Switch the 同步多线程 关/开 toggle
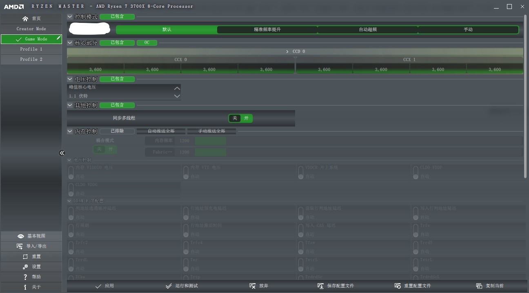The height and width of the screenshot is (293, 529). (240, 118)
